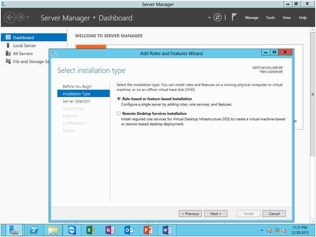
Task: Click the volume tray icon
Action: click(x=285, y=230)
